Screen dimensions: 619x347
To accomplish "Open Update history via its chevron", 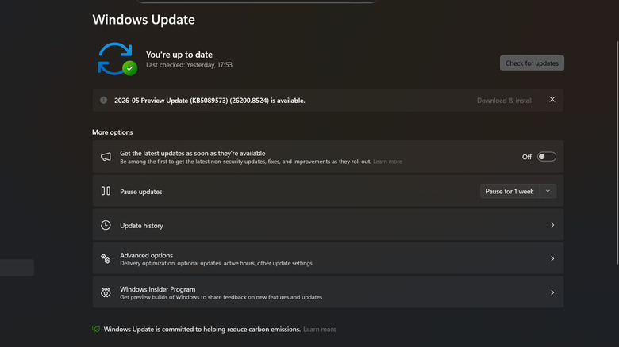I will point(552,225).
